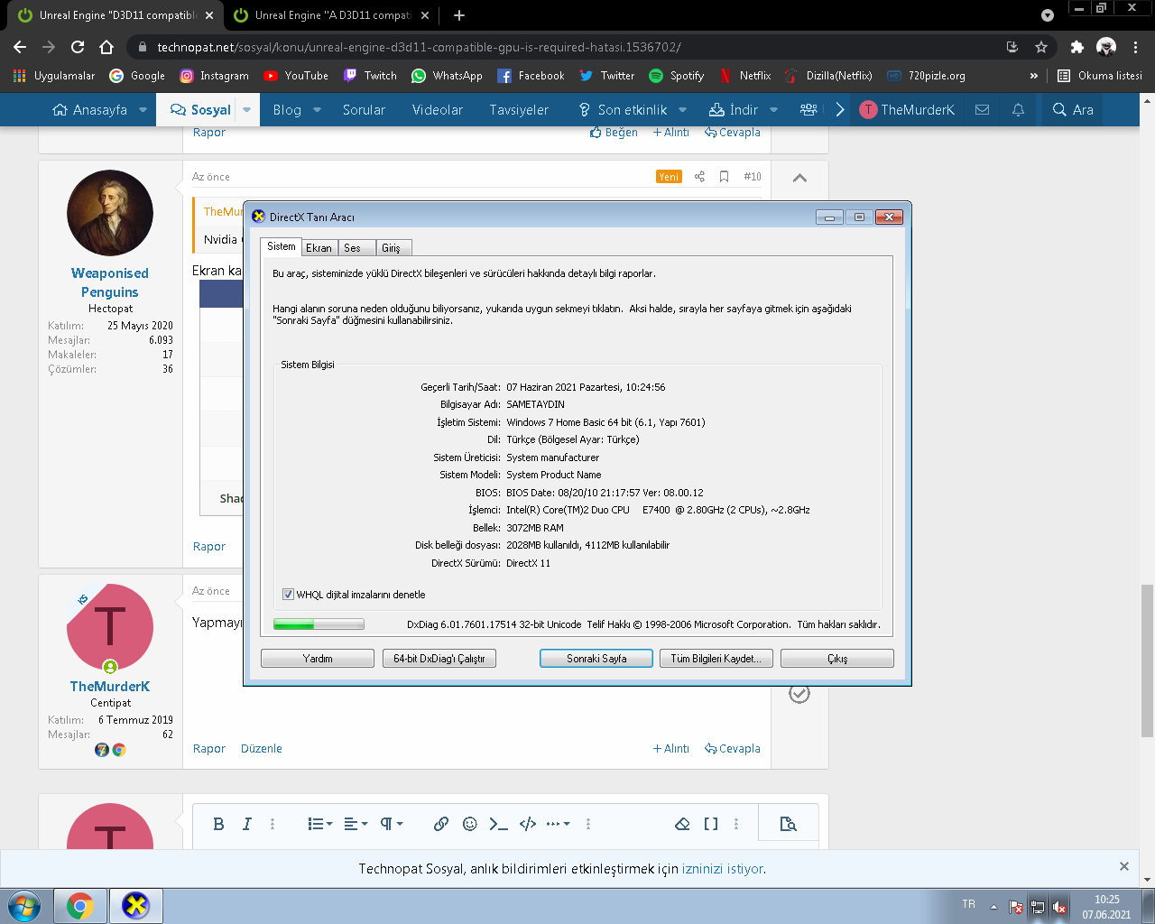Image resolution: width=1155 pixels, height=924 pixels.
Task: Open the Okuma listesi reading list
Action: point(1100,76)
